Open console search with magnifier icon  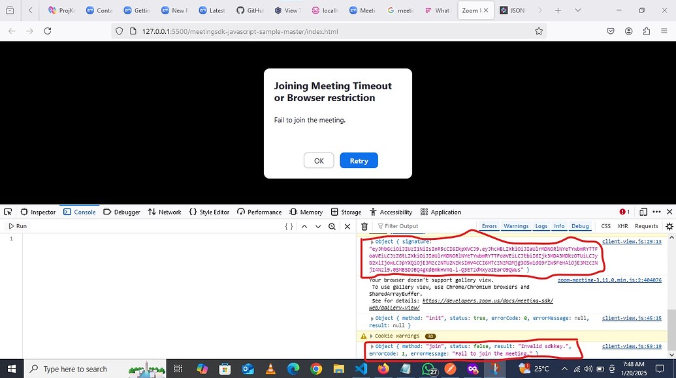click(332, 226)
